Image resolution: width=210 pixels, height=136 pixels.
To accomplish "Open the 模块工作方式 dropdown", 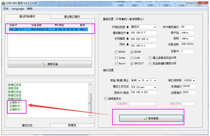I will tap(143, 87).
